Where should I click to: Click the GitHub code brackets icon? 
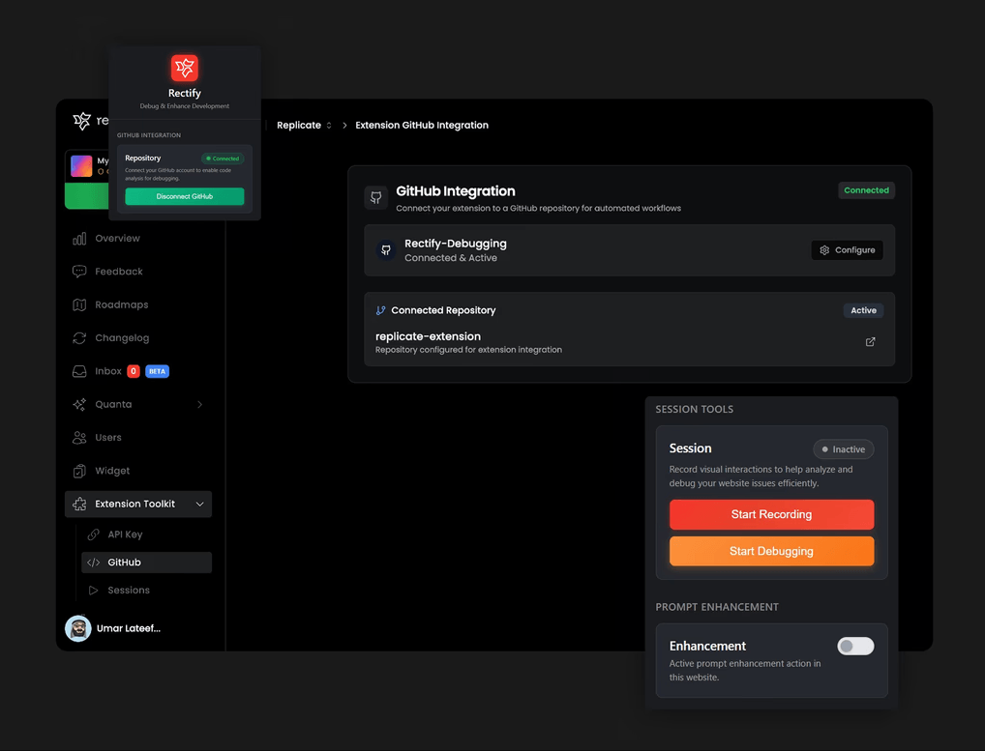coord(94,563)
